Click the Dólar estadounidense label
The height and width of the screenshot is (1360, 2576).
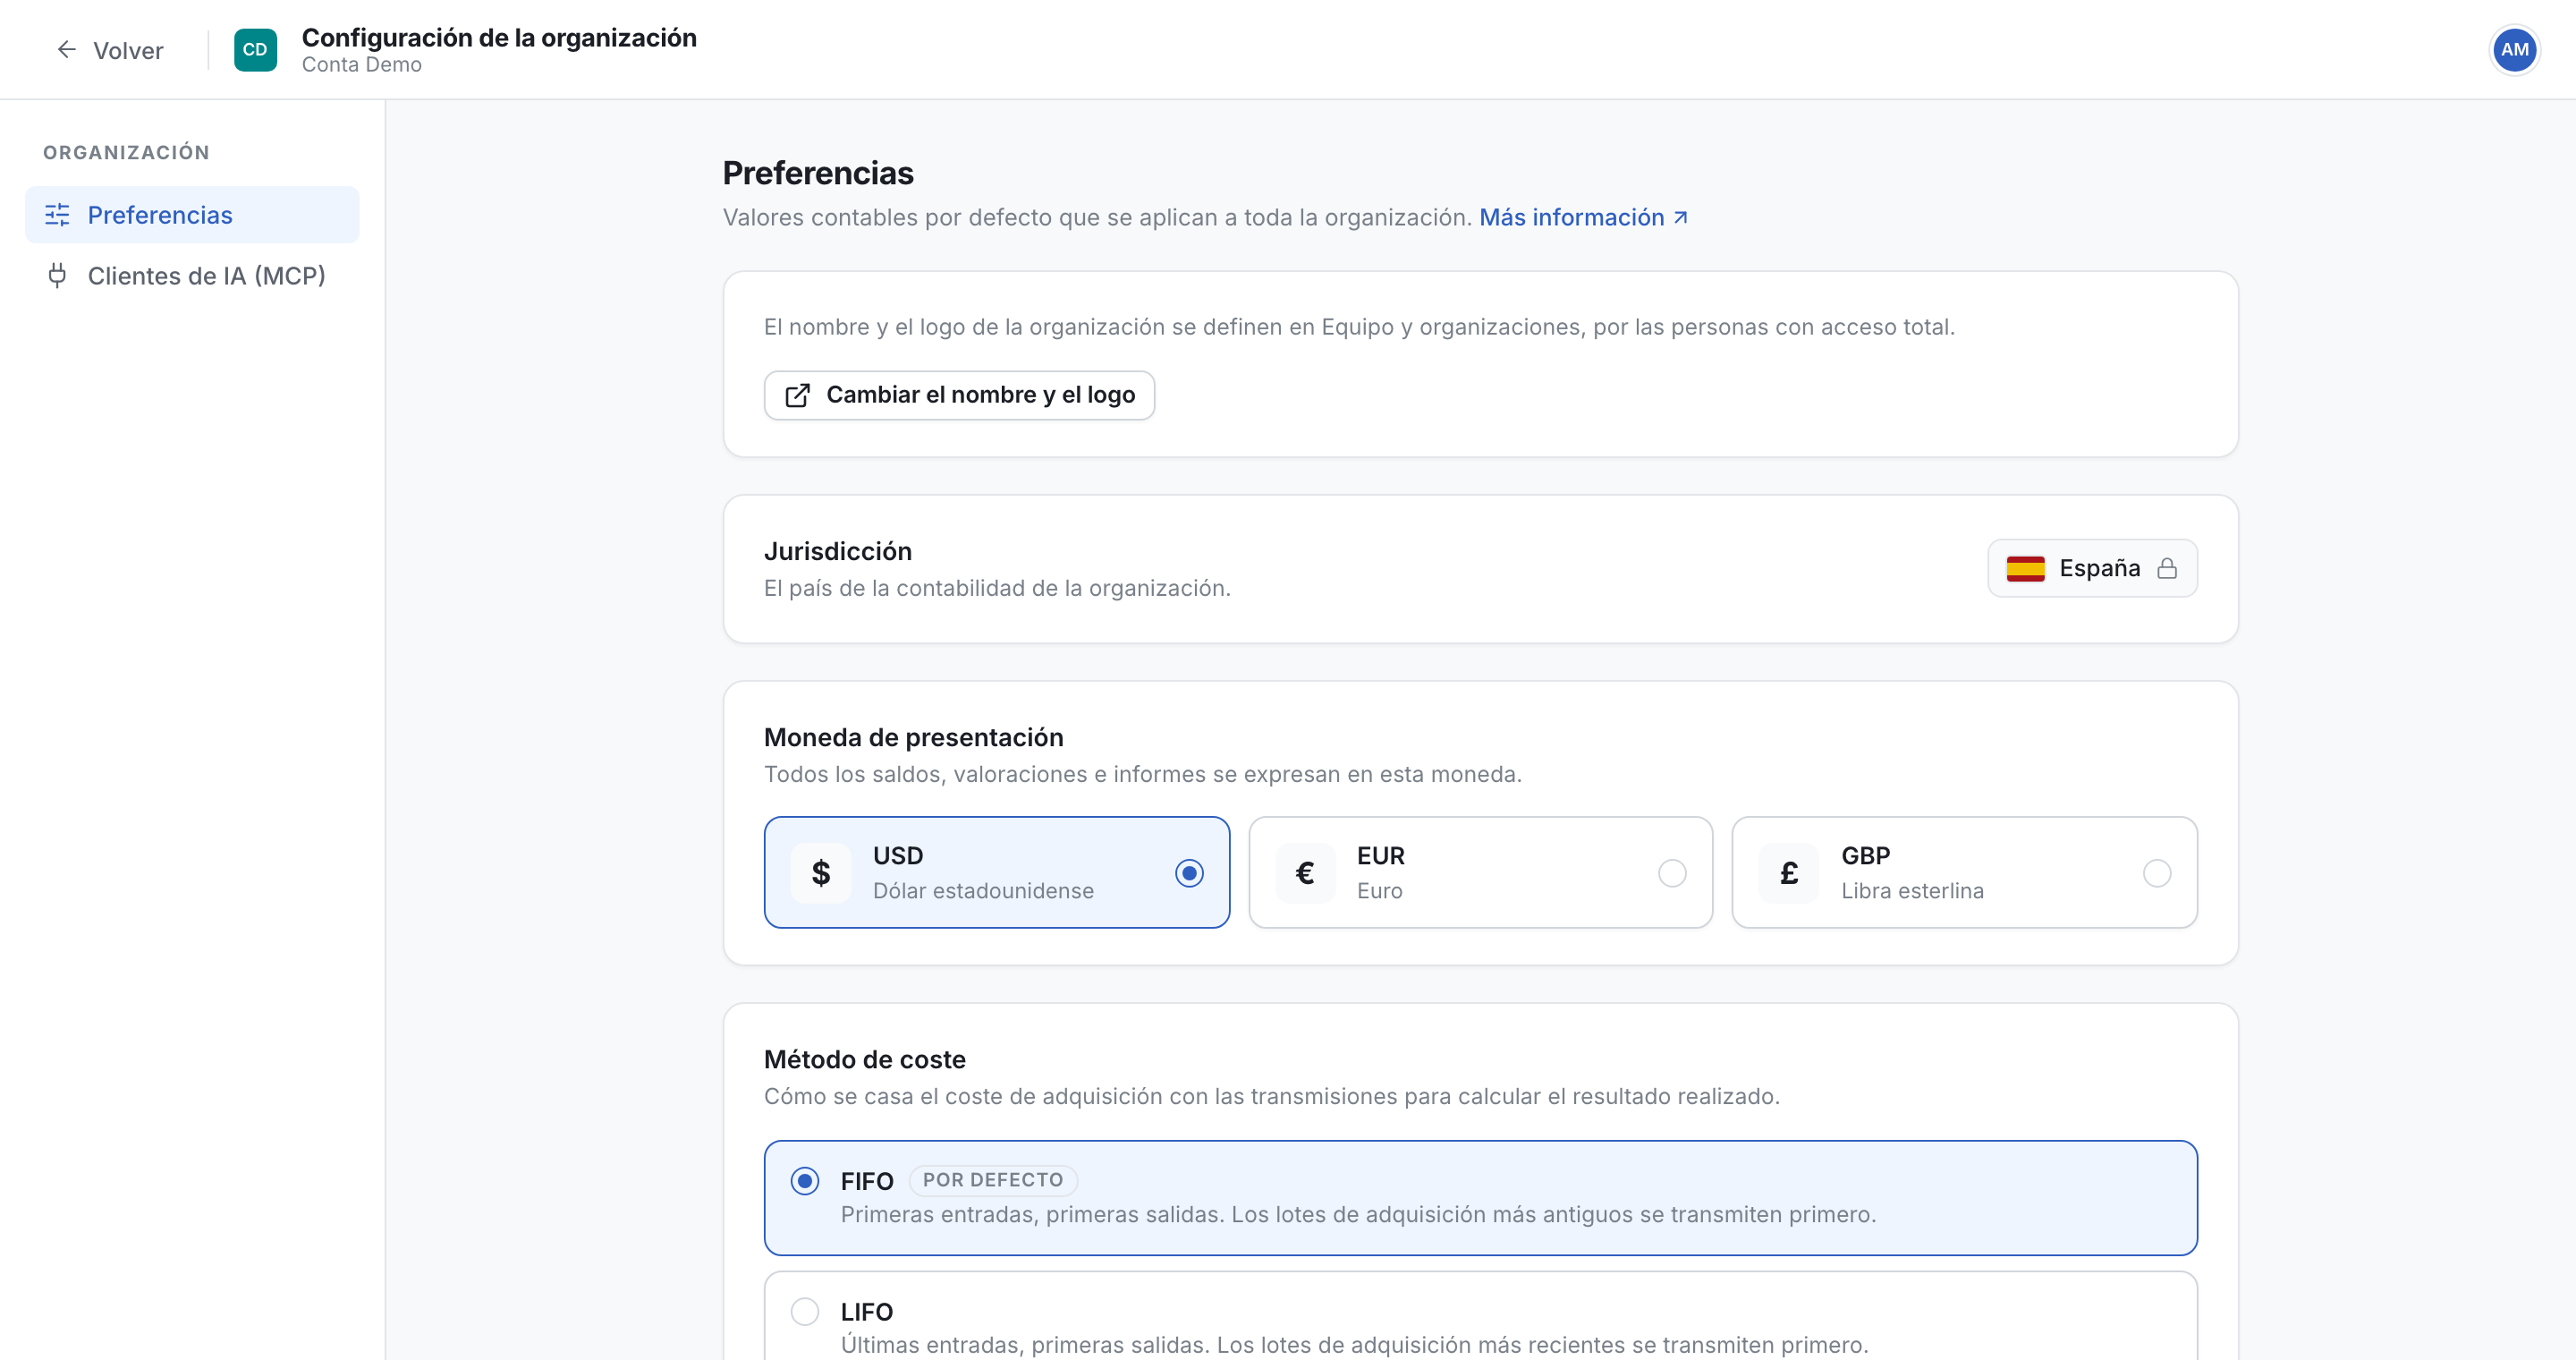pyautogui.click(x=983, y=891)
